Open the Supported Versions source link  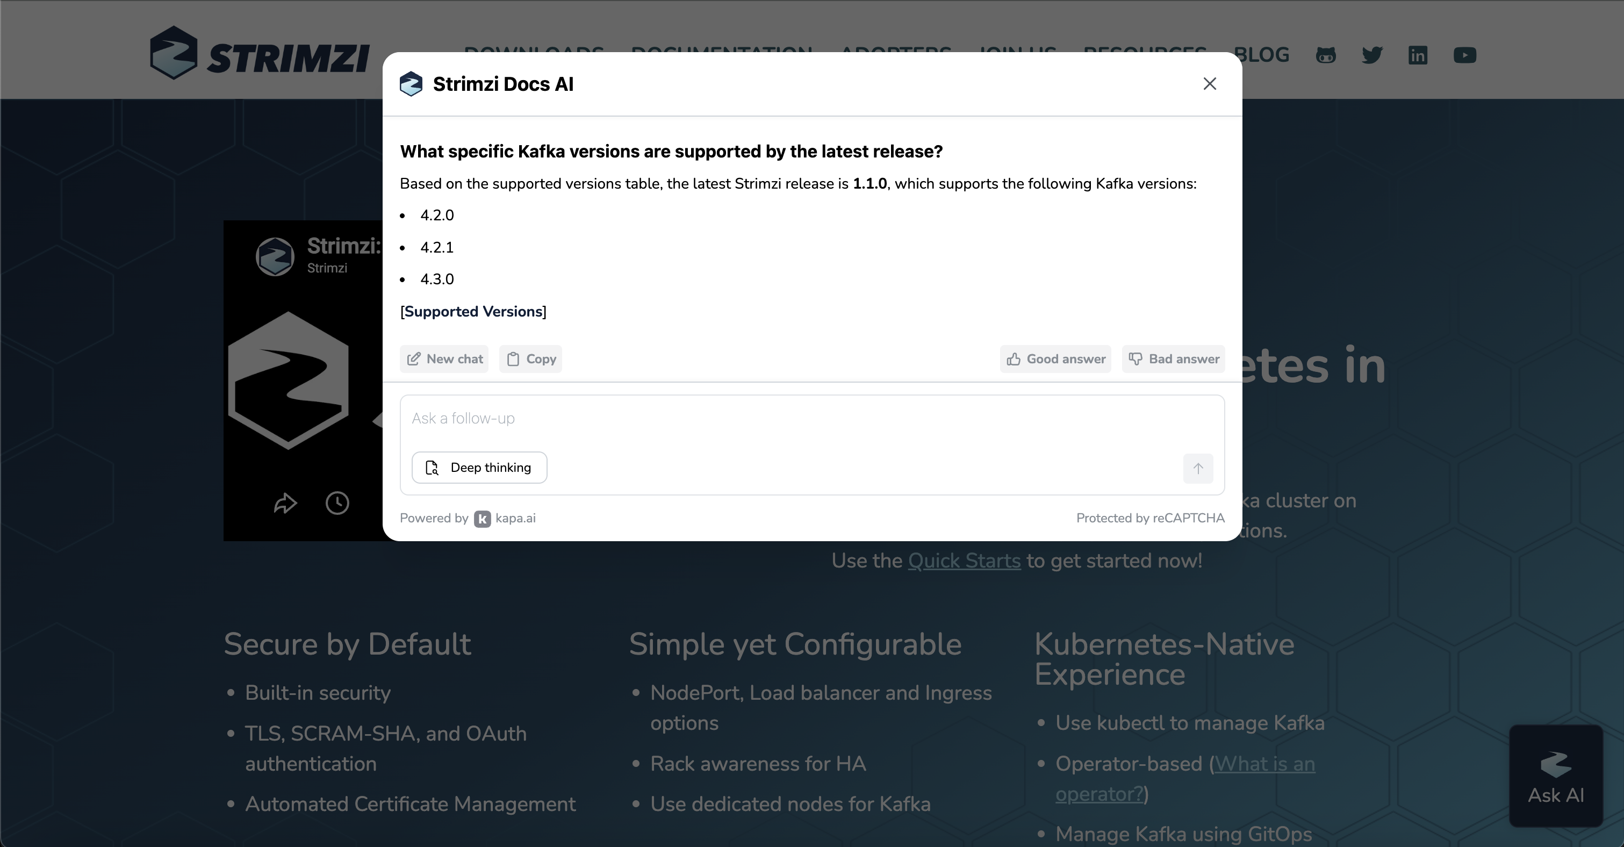click(x=473, y=312)
